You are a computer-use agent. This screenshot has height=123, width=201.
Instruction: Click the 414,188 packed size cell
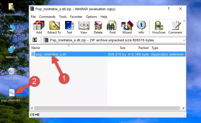click(139, 54)
